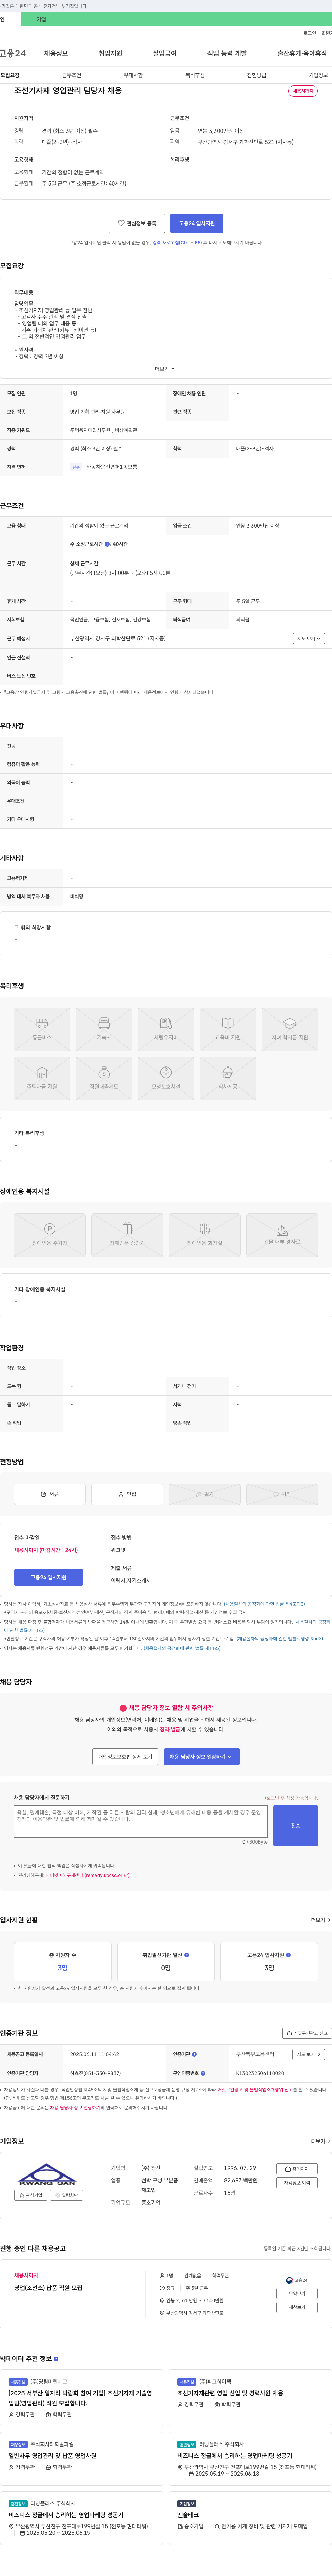
Task: Click the 주택자금 지원 benefit icon
Action: [x=42, y=1072]
